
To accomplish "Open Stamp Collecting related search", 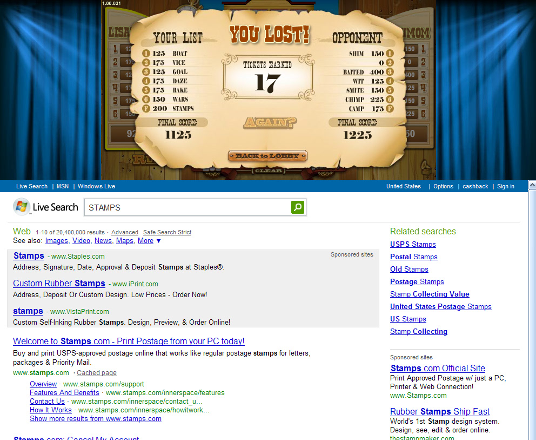I will pos(419,331).
